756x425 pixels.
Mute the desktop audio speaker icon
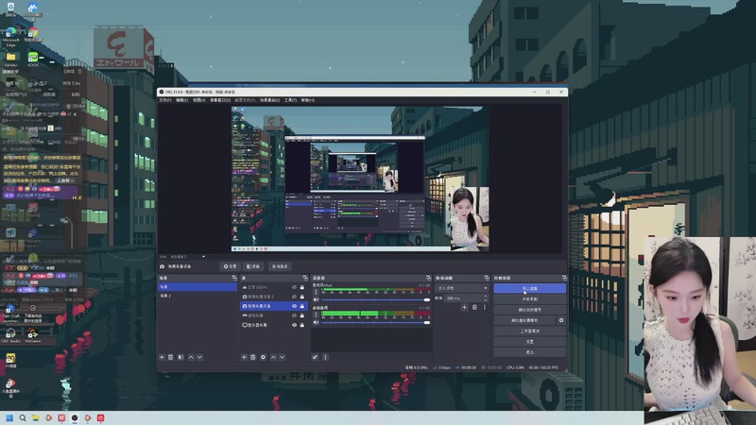[316, 322]
